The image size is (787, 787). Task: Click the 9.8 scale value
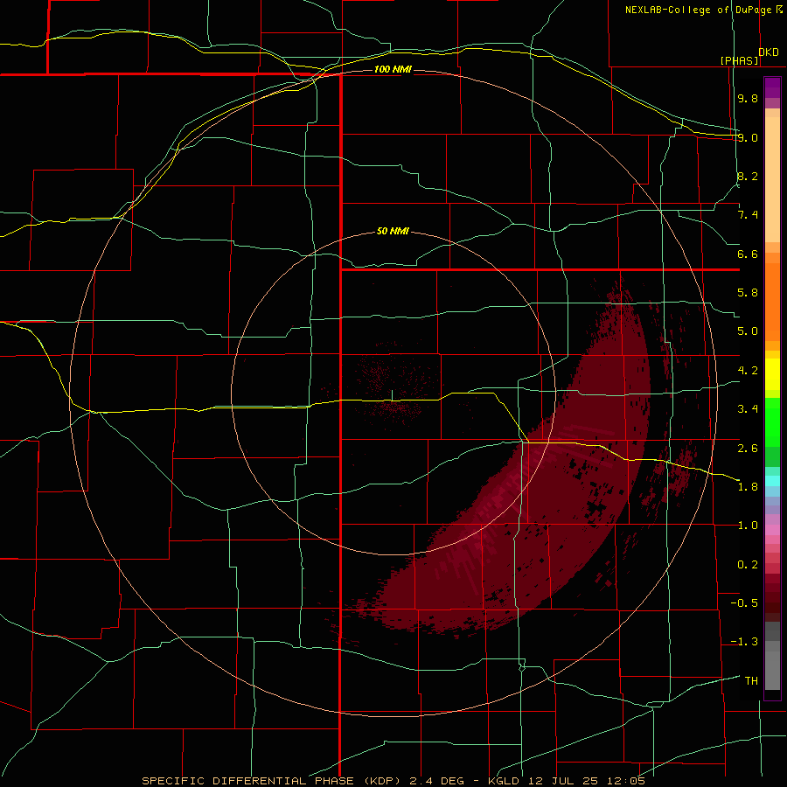(x=748, y=98)
